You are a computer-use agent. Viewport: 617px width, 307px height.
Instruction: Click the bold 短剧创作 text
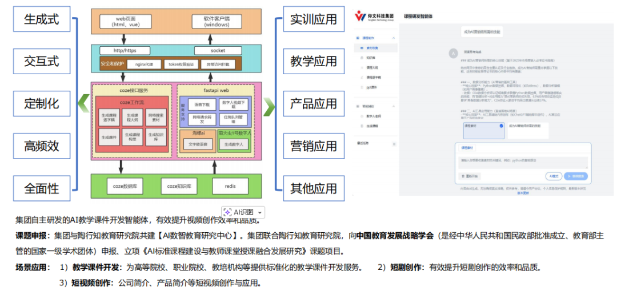[x=406, y=268]
